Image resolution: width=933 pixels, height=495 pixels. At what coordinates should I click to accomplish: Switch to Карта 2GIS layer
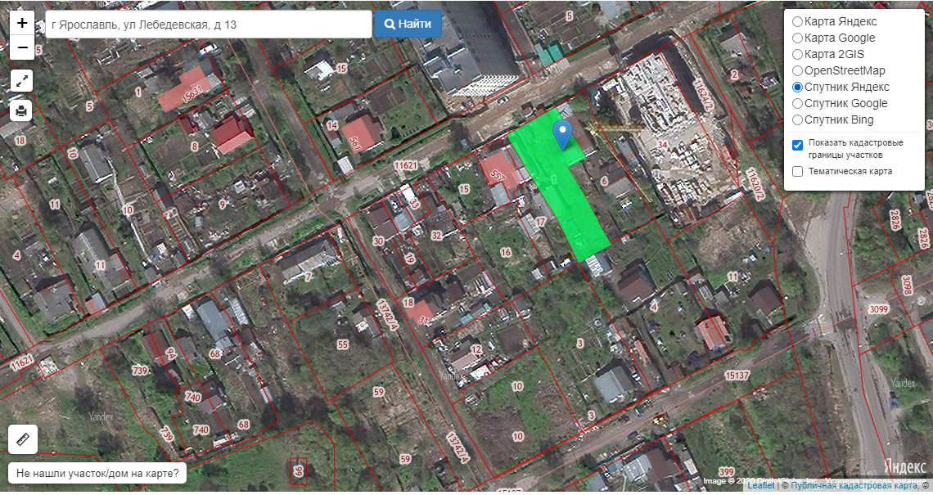click(797, 55)
